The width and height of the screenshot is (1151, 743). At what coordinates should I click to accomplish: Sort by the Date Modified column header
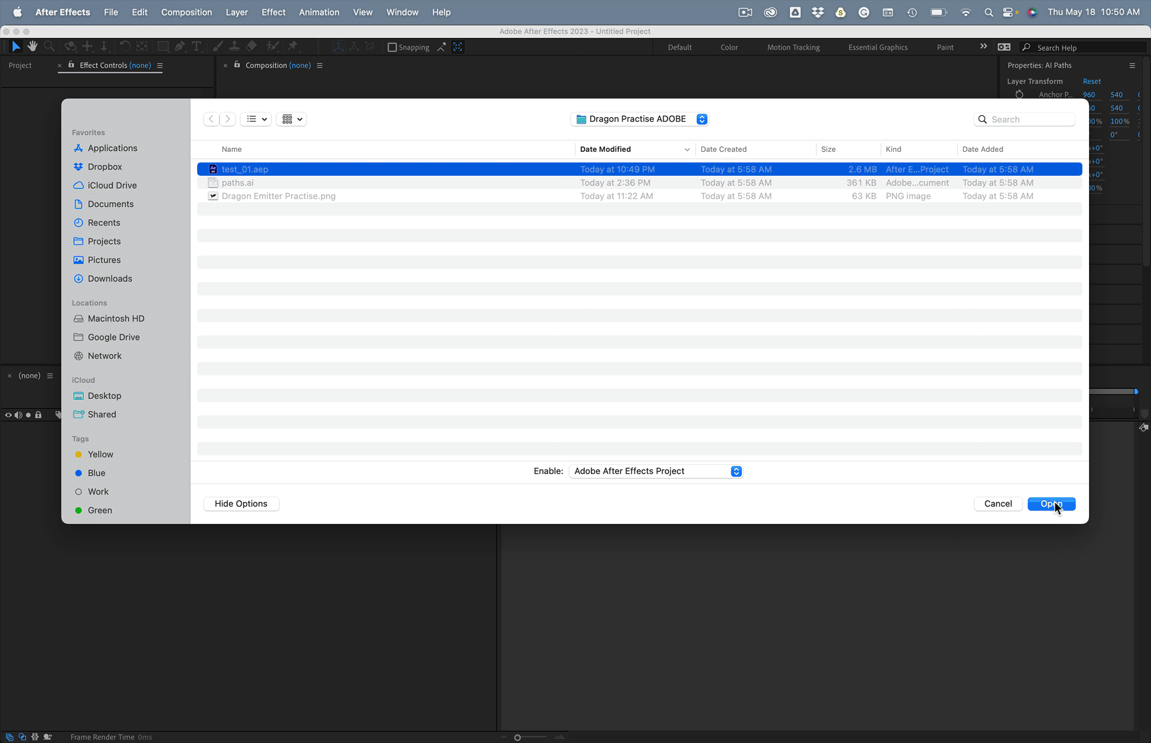(635, 149)
